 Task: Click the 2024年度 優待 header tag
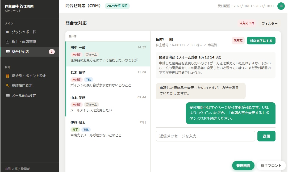(117, 6)
